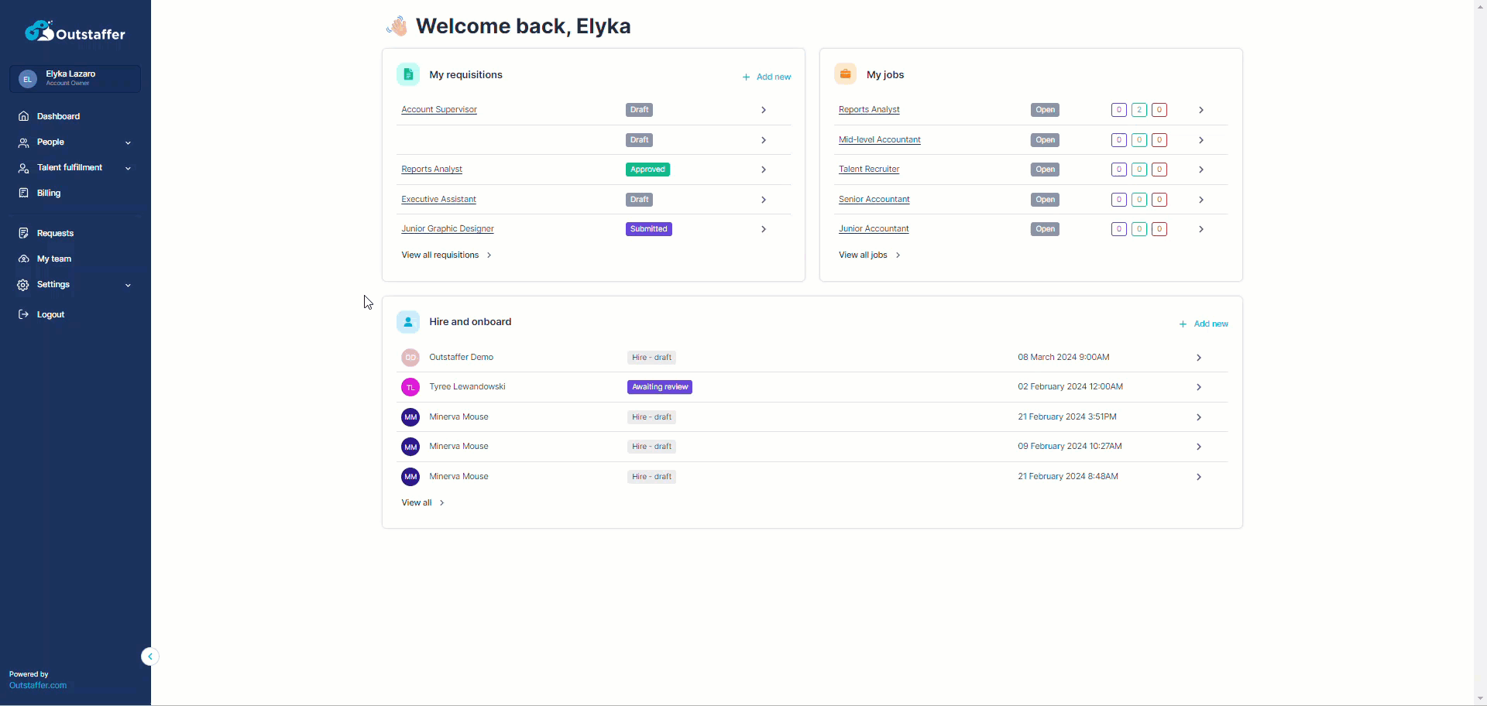
Task: Click the My team sidebar icon
Action: click(24, 259)
